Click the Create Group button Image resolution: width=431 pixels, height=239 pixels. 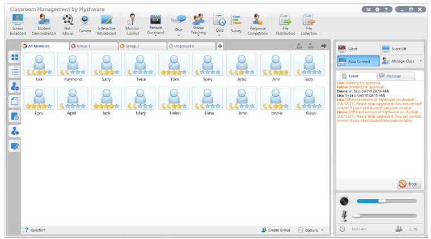click(x=276, y=230)
